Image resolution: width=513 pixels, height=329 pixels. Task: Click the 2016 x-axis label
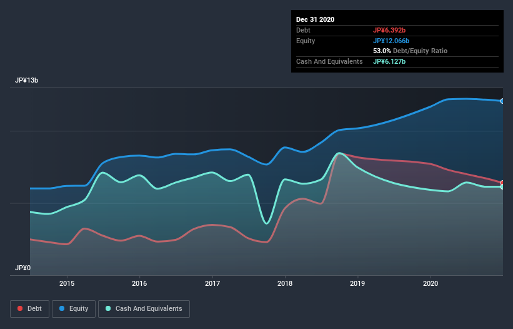click(139, 283)
